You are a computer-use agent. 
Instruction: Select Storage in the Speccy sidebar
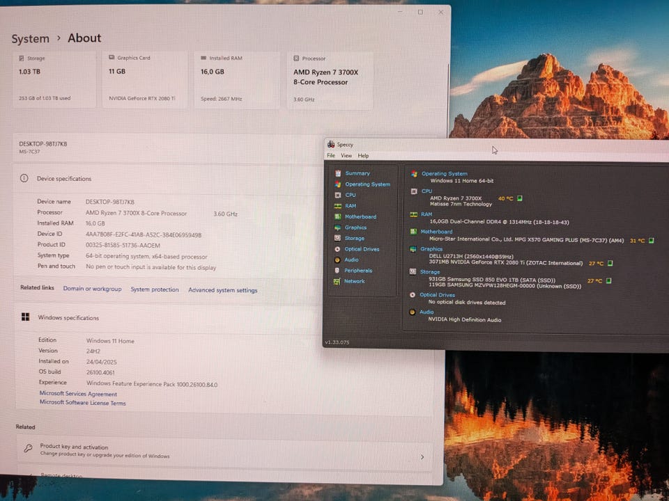coord(354,238)
